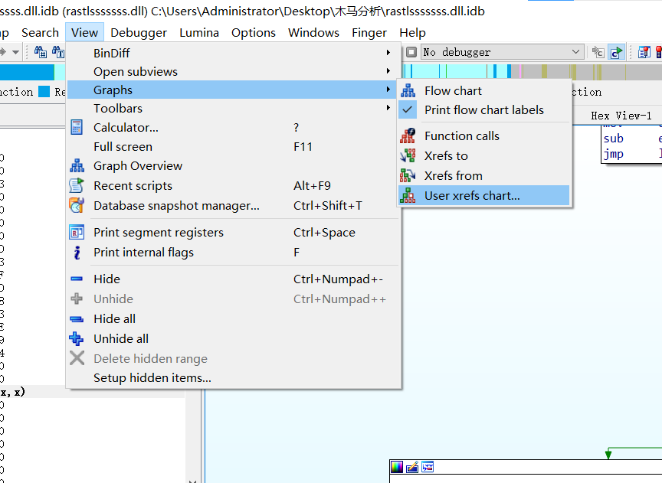Click forward navigation arrow in toolbar

[2, 52]
